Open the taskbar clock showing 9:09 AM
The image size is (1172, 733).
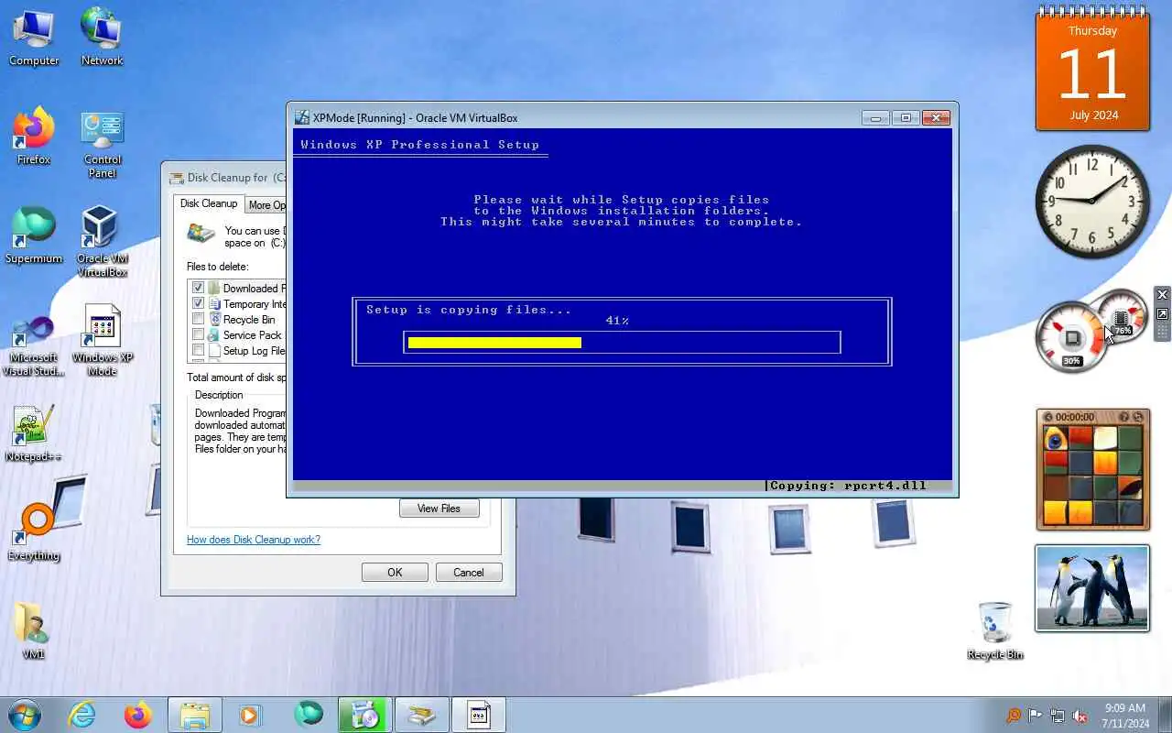(x=1125, y=716)
